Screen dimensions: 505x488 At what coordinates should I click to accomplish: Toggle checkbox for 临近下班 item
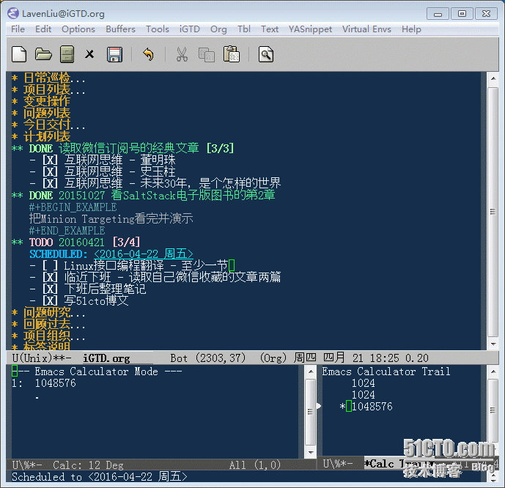[50, 278]
